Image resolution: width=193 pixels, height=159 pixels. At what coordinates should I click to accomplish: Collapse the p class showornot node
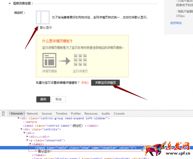click(x=27, y=140)
